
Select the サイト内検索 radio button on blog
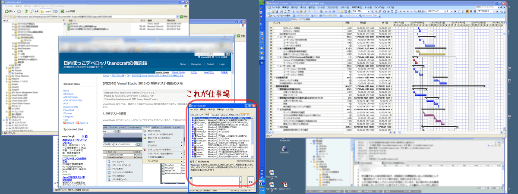point(213,57)
